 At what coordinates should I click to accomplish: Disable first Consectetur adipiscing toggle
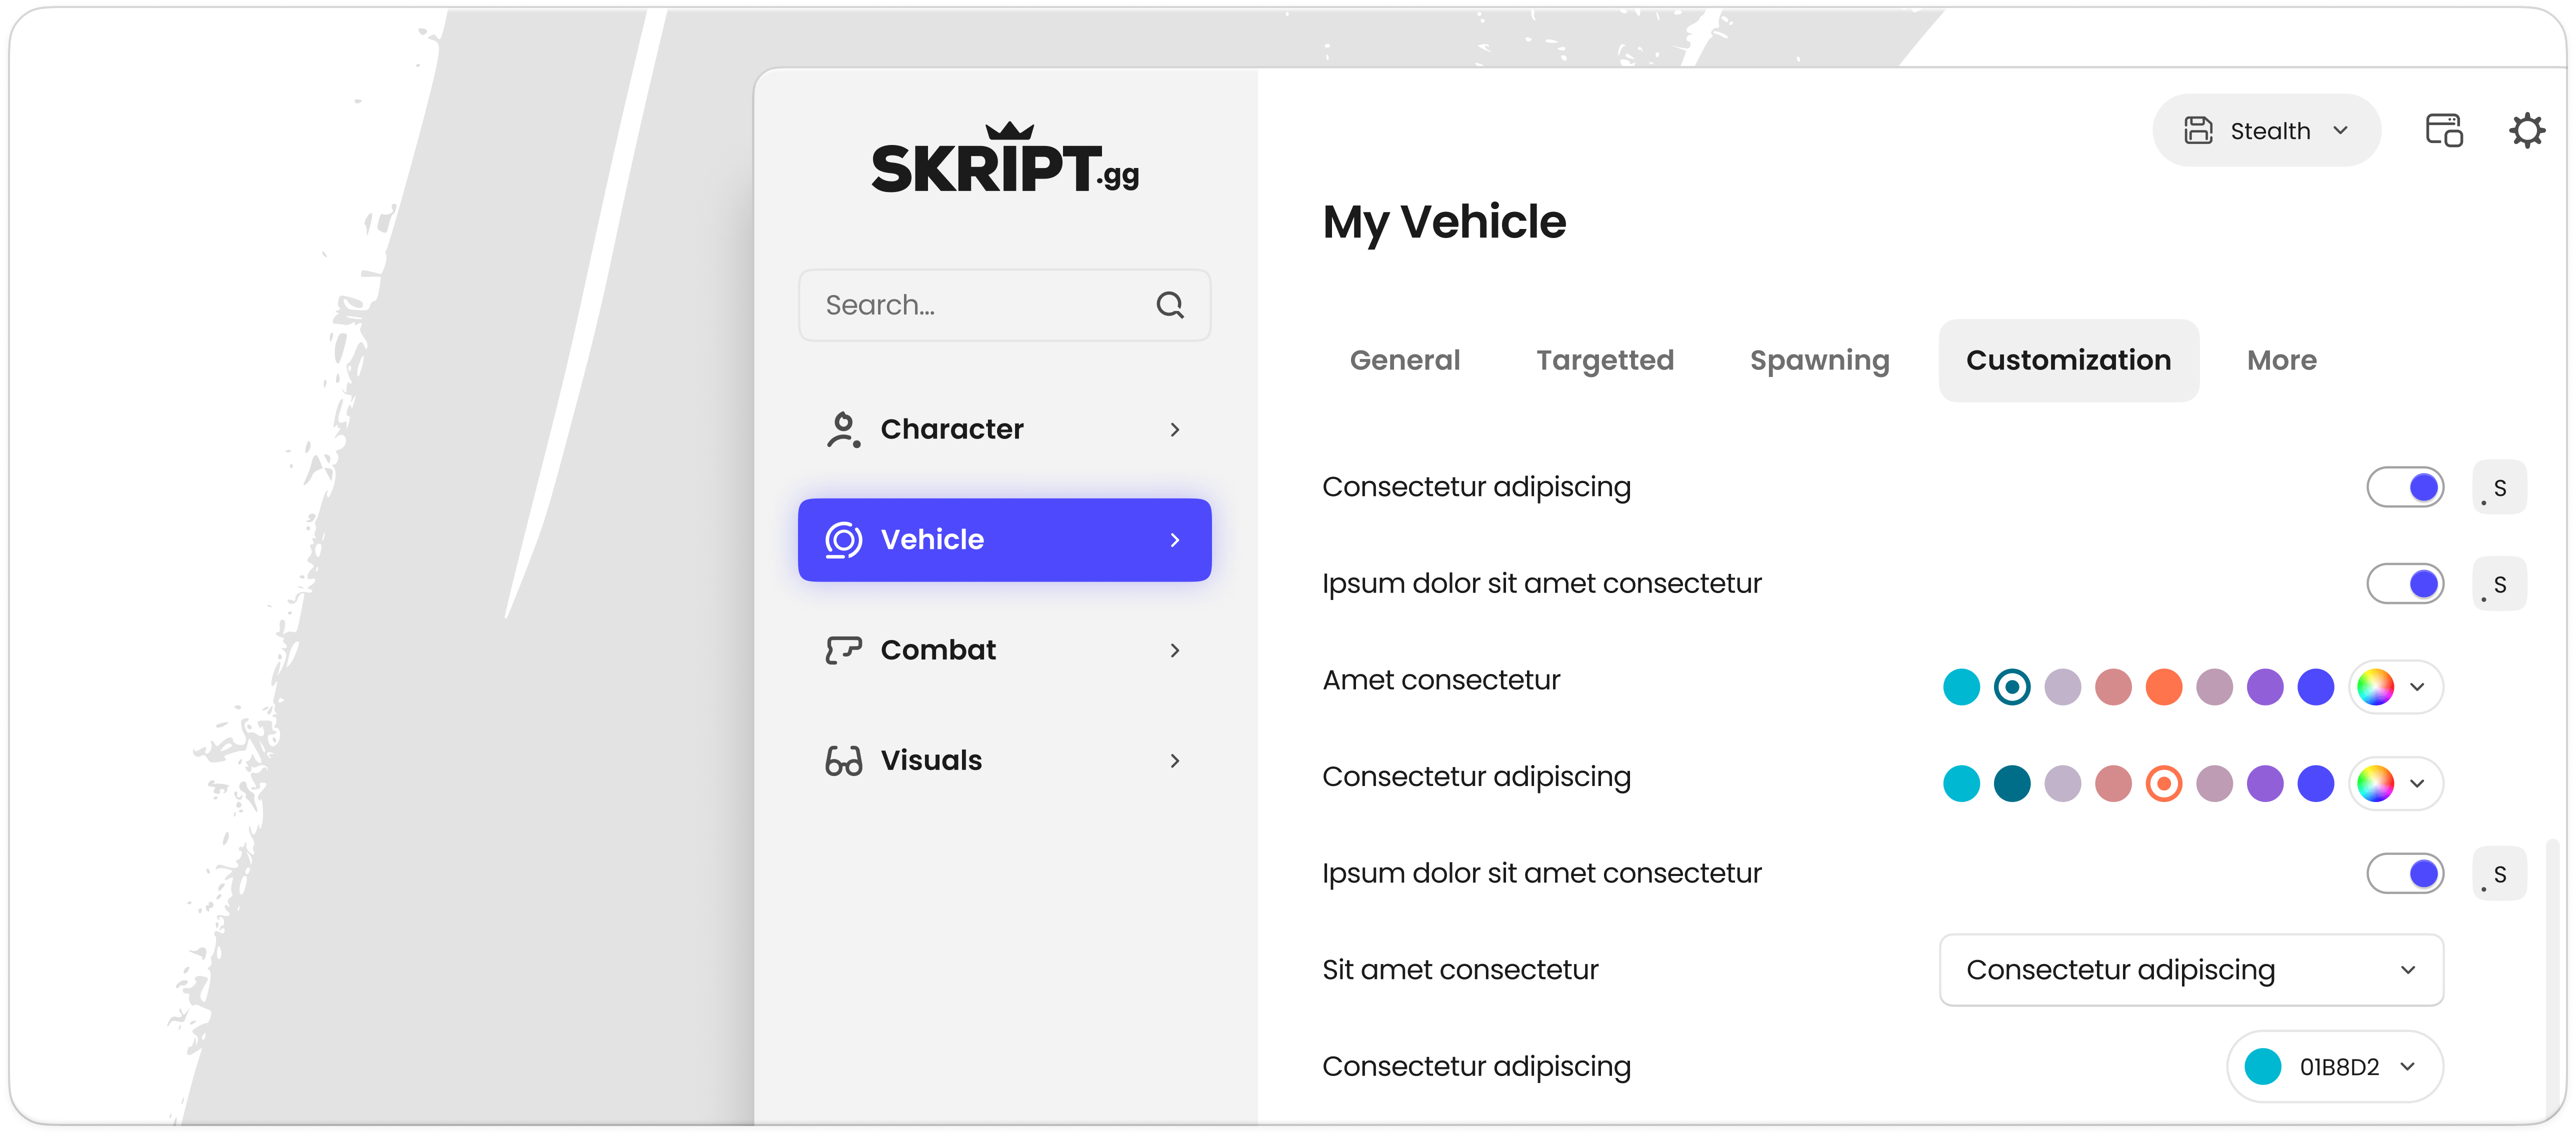point(2405,488)
